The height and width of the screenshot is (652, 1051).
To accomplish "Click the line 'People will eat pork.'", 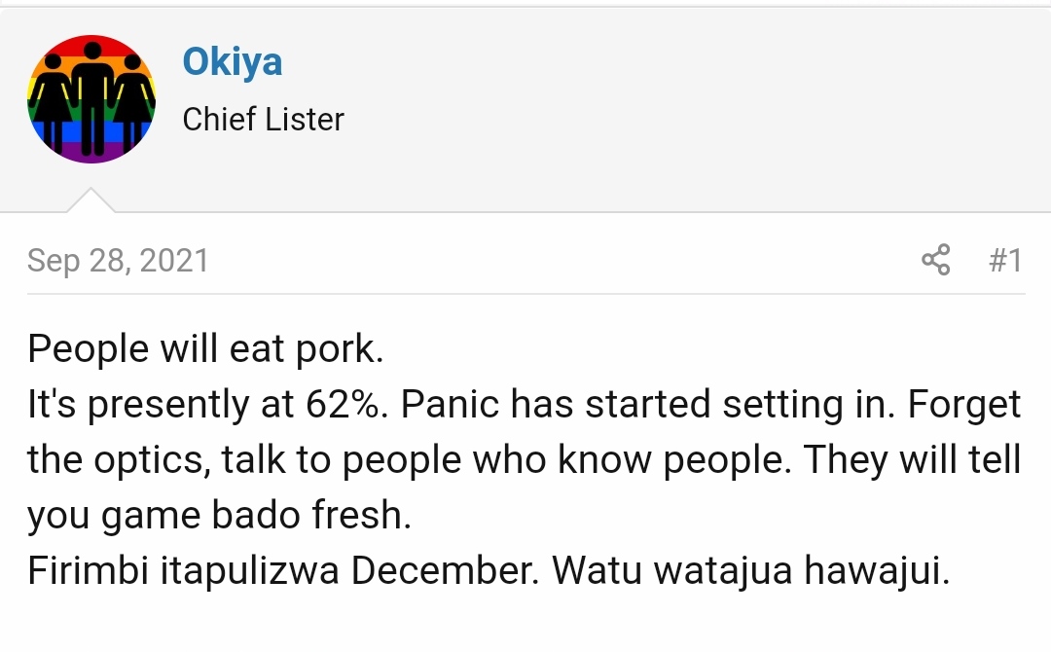I will click(205, 349).
